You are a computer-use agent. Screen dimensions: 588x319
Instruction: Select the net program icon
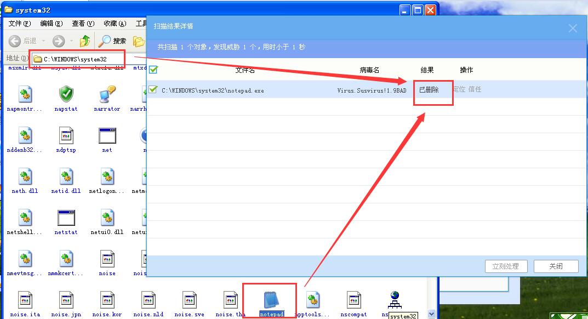(107, 135)
